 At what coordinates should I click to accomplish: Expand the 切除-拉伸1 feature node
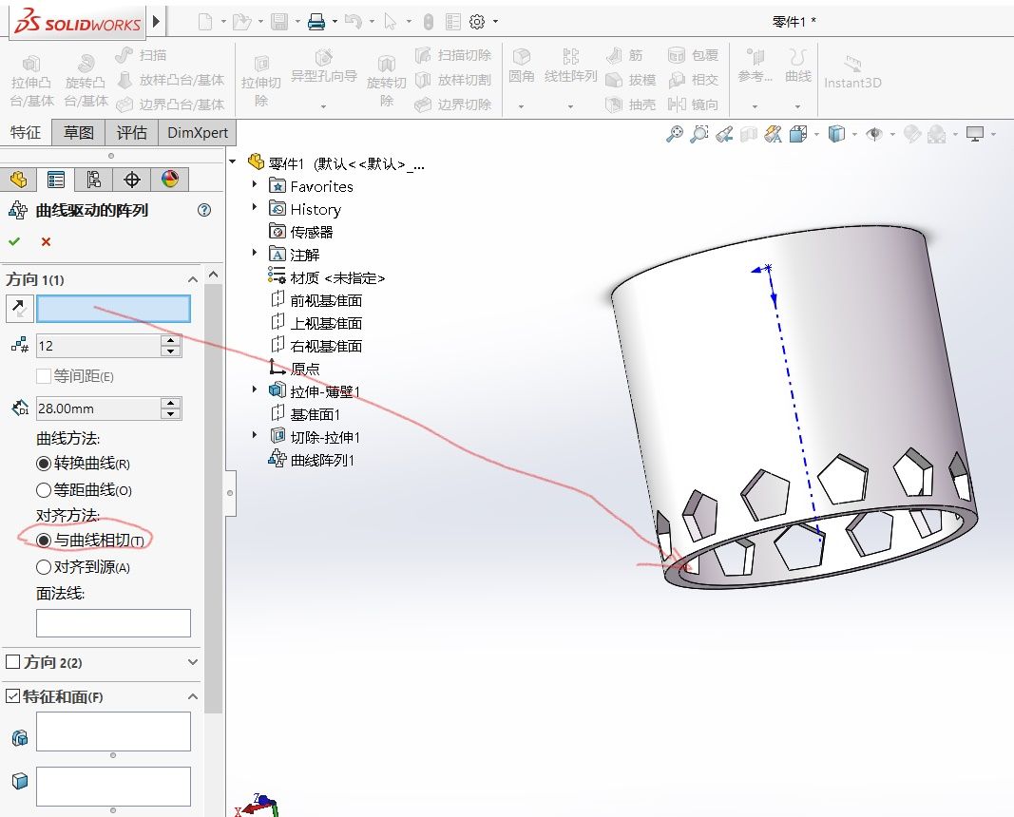pyautogui.click(x=255, y=435)
